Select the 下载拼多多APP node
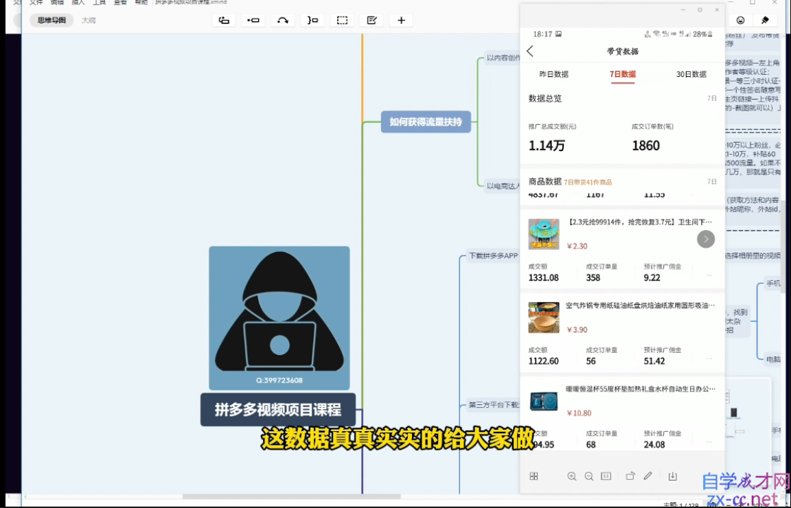Image resolution: width=791 pixels, height=508 pixels. [x=494, y=256]
